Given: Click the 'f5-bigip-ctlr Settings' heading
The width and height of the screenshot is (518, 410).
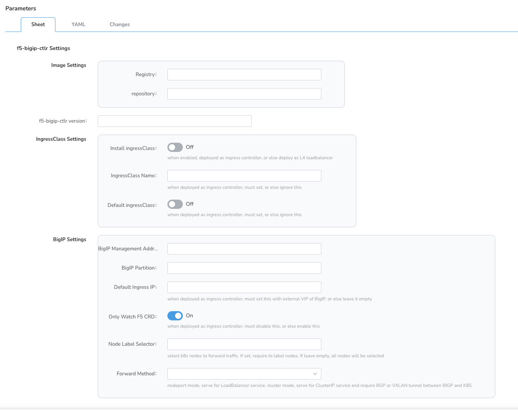Looking at the screenshot, I should click(x=43, y=48).
